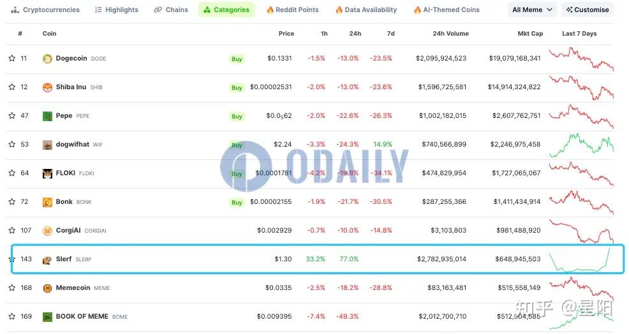Open CorgiAI coin page
Image resolution: width=629 pixels, height=334 pixels.
click(68, 231)
